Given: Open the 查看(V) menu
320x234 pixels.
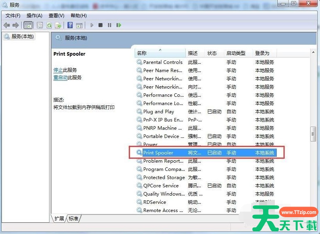Looking at the screenshot, I should (56, 16).
